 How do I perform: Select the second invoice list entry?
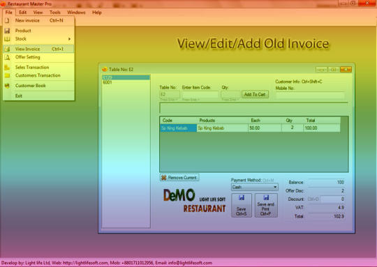pos(126,82)
